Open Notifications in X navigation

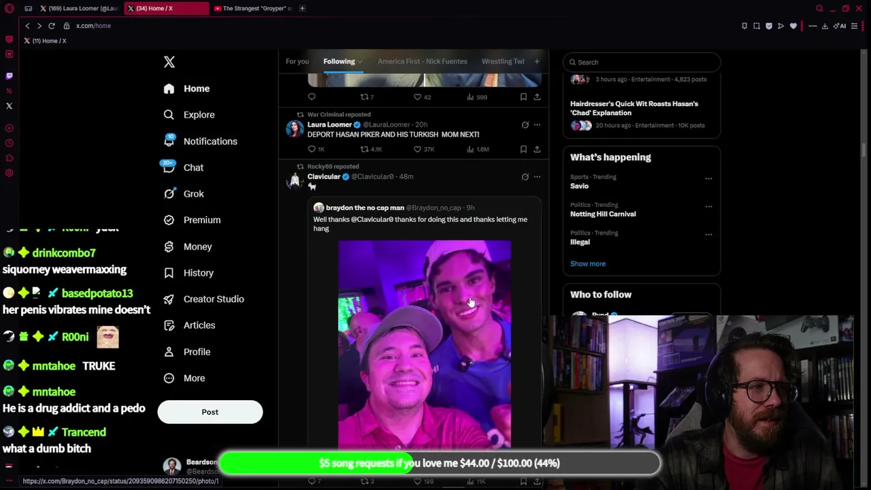201,142
